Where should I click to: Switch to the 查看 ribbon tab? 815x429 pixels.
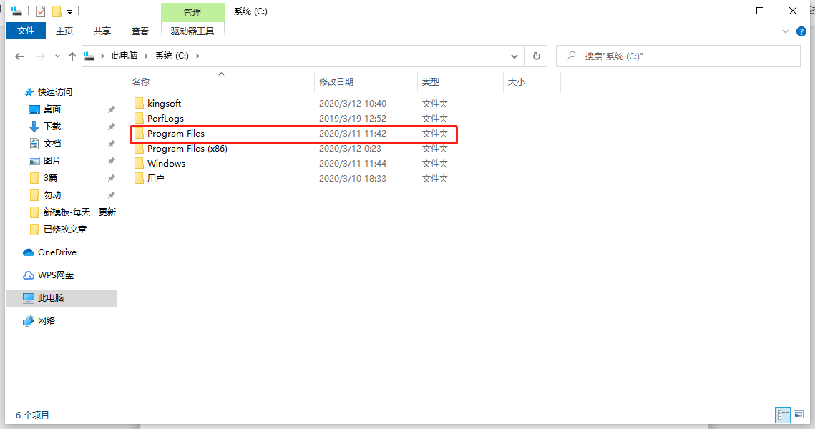[140, 31]
